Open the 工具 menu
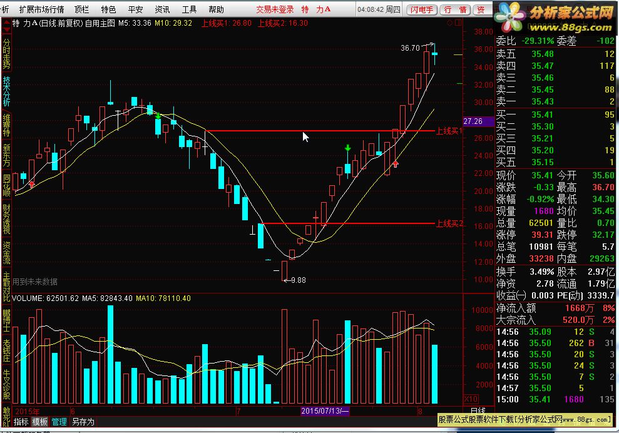619x433 pixels. [x=189, y=9]
